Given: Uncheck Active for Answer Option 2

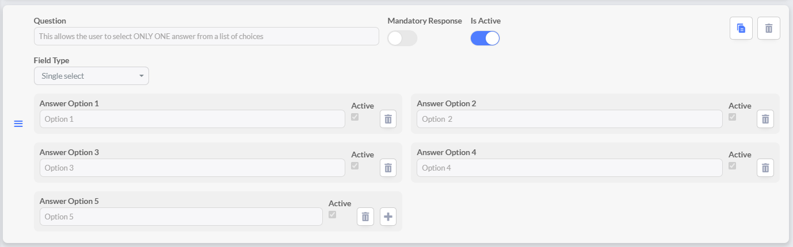Looking at the screenshot, I should (x=732, y=117).
